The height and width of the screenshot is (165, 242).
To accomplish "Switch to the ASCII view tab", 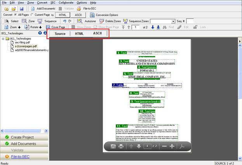I will pos(97,33).
